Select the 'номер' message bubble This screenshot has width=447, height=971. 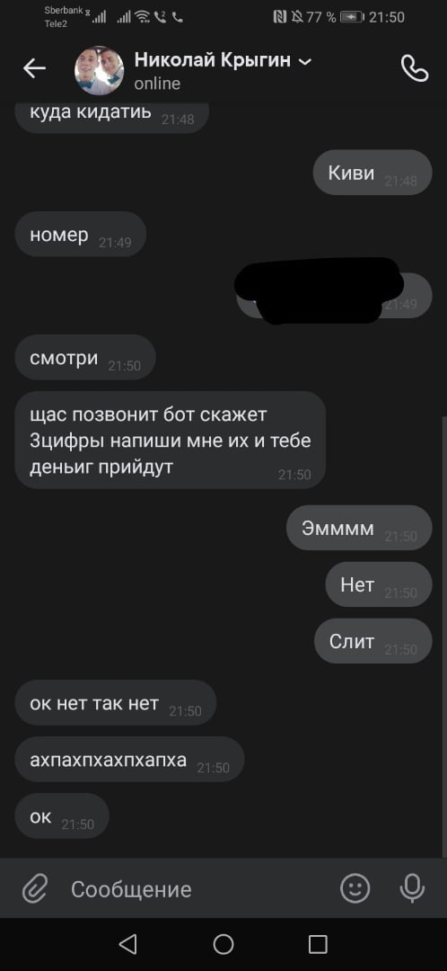coord(81,234)
